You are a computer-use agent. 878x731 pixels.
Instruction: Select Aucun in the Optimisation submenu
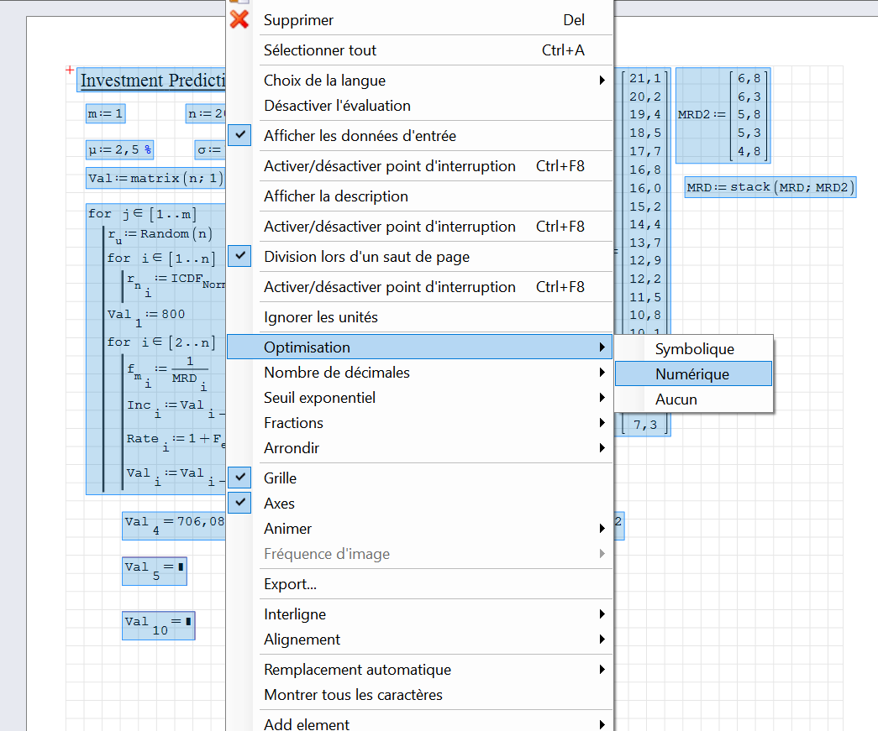(x=676, y=399)
